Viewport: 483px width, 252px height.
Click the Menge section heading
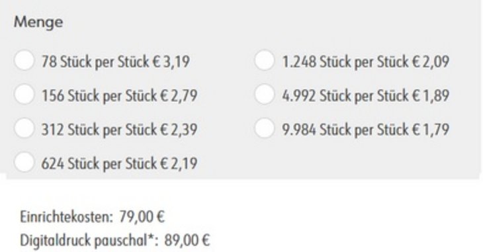coord(38,22)
